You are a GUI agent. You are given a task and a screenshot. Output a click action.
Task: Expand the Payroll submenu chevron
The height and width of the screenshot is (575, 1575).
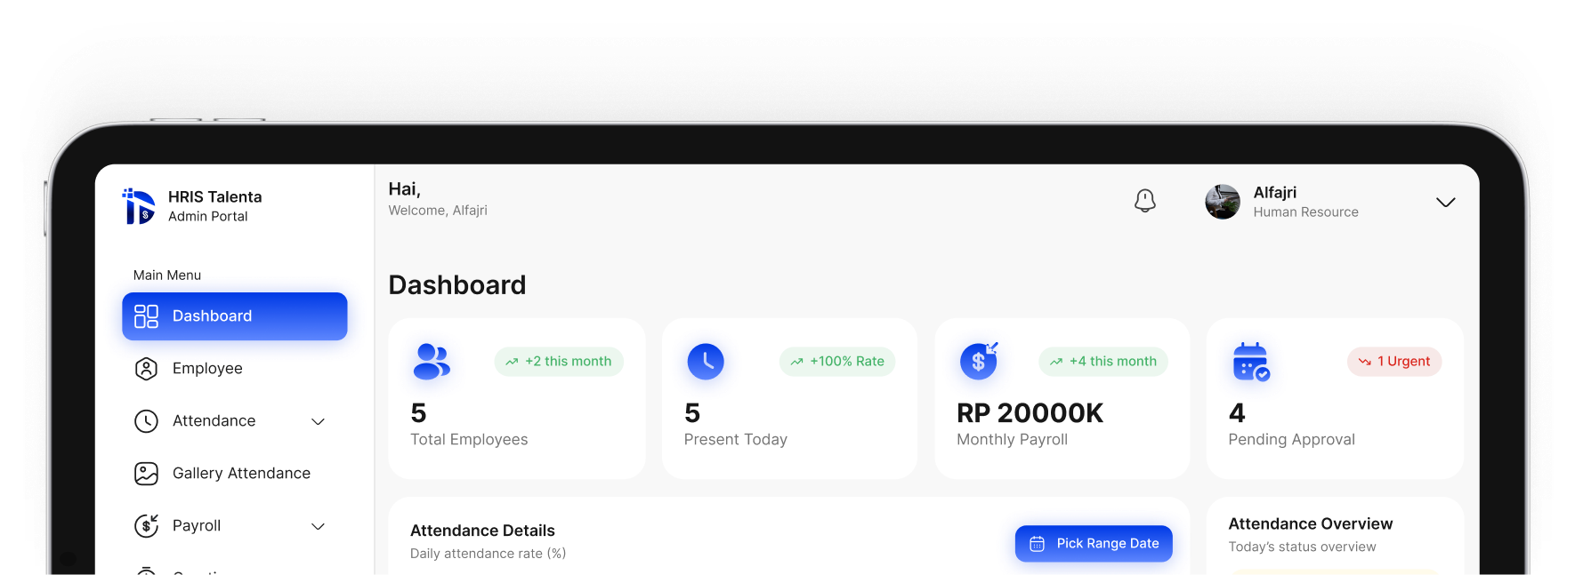(318, 526)
